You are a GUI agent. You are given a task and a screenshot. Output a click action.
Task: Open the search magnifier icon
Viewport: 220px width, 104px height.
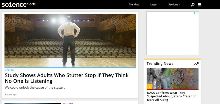(193, 5)
